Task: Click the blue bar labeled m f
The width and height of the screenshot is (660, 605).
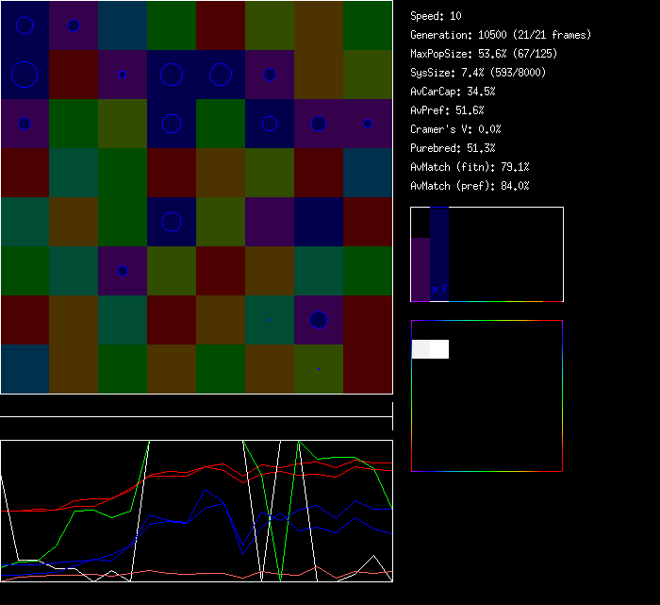Action: click(439, 255)
